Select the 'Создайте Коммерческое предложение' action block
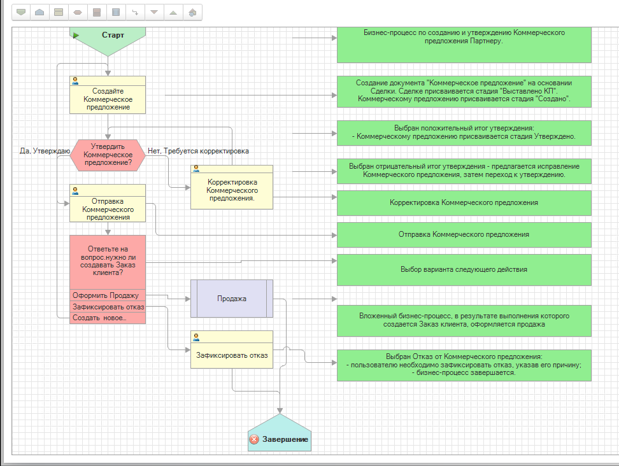Screen dimensions: 619x466 [x=108, y=99]
